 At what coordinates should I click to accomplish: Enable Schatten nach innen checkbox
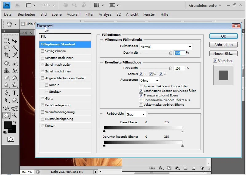click(42, 58)
